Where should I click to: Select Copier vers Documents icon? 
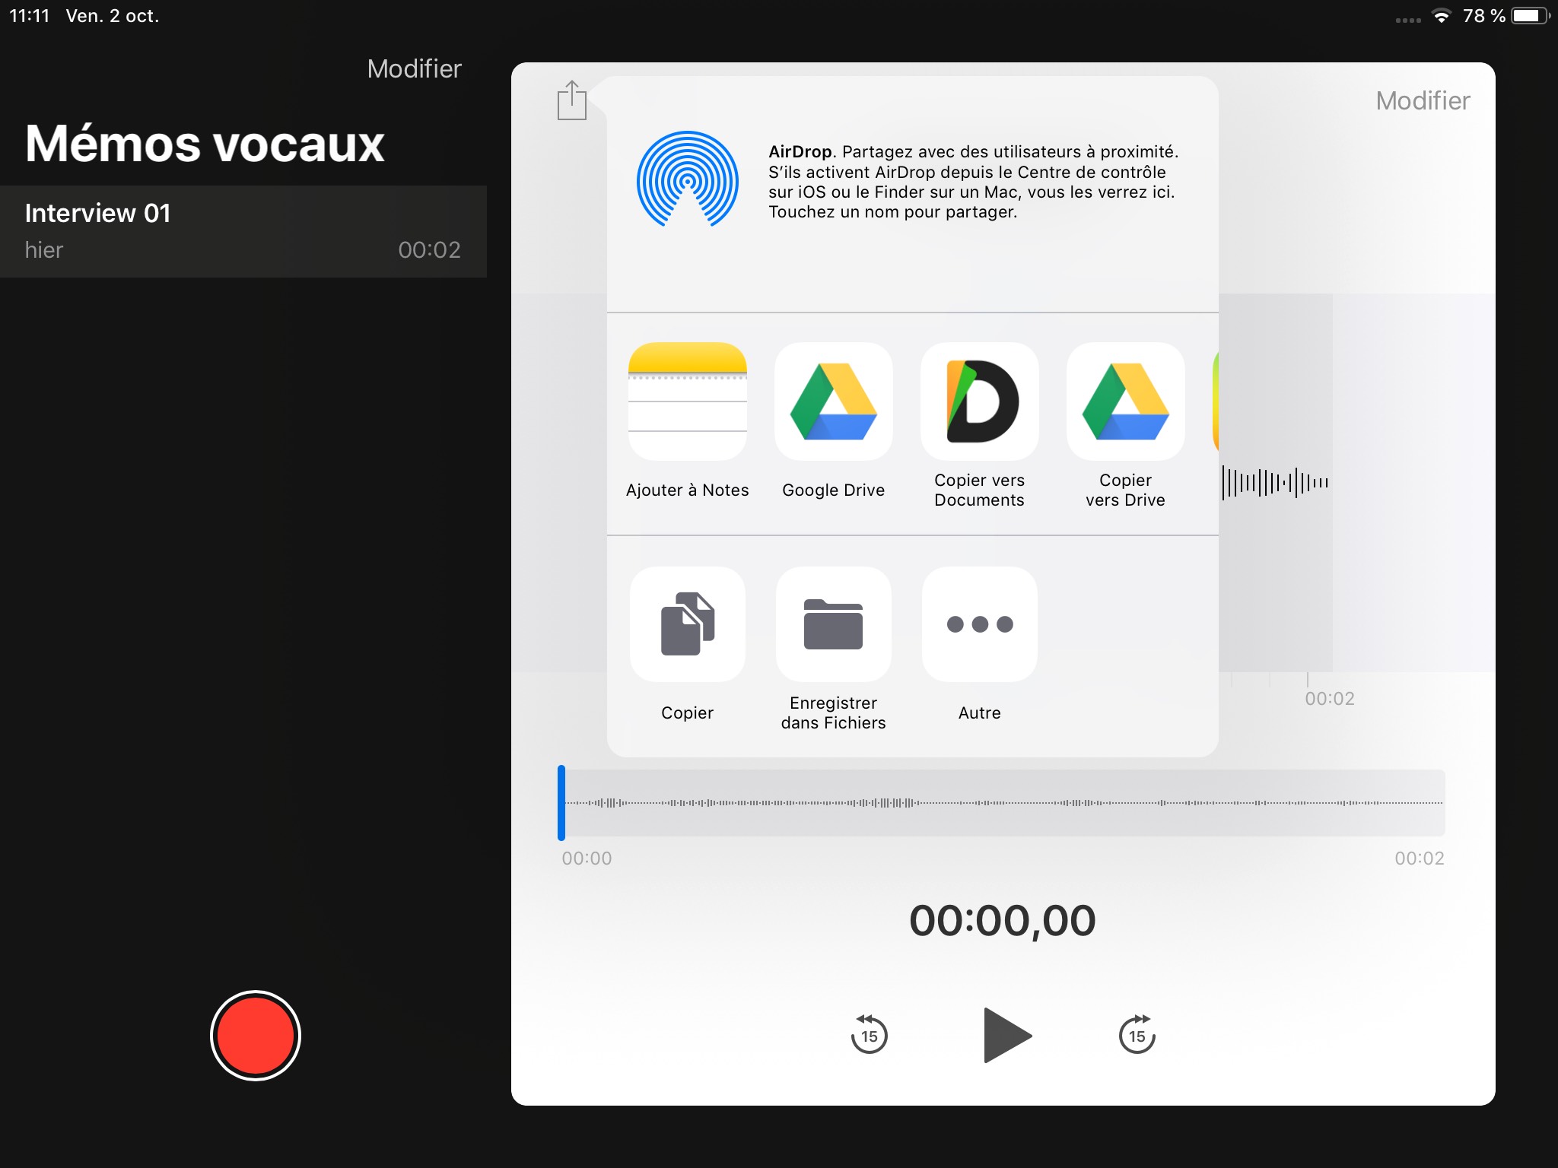coord(979,401)
